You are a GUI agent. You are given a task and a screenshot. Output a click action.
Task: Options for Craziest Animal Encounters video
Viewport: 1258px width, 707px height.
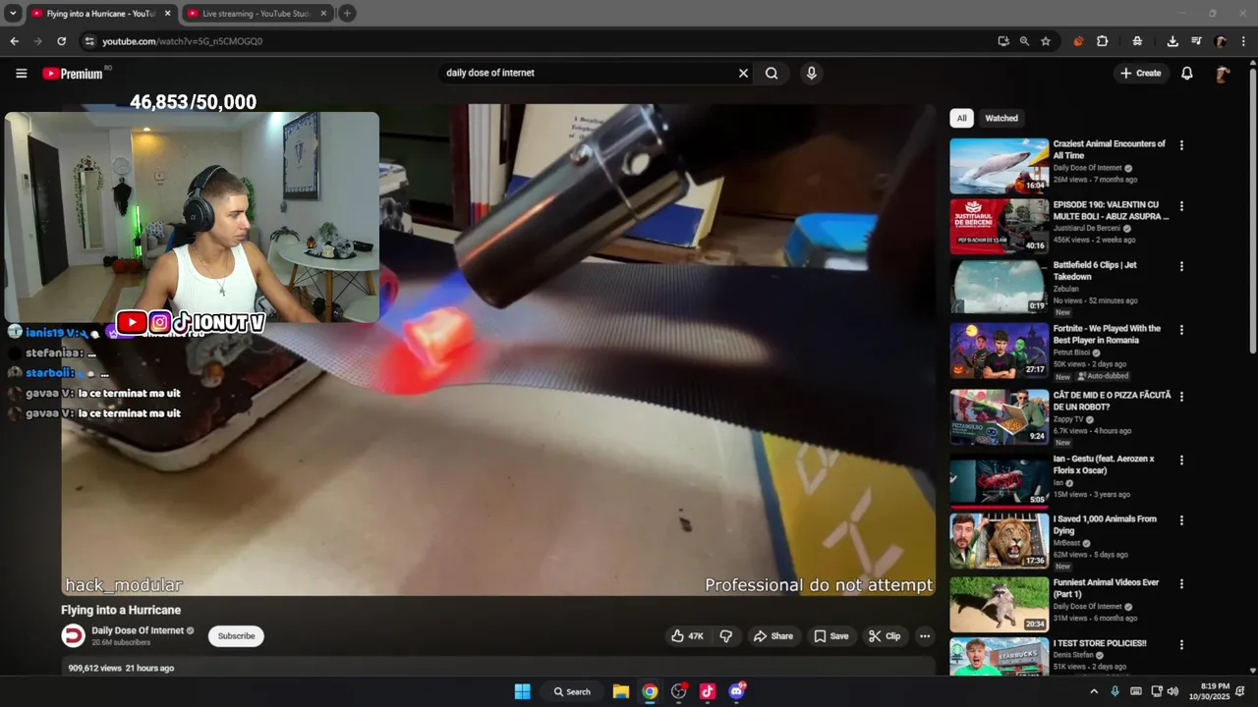click(1181, 144)
